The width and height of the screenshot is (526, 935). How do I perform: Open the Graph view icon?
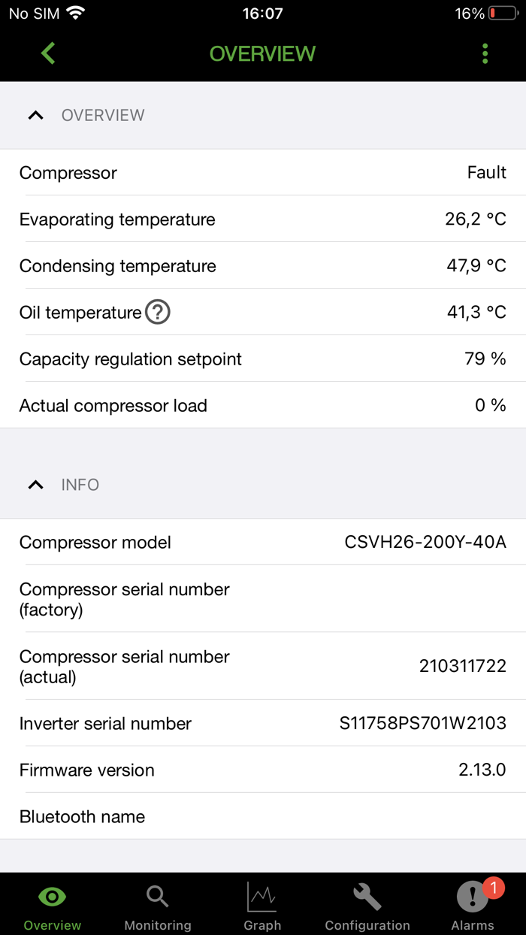[x=261, y=896]
